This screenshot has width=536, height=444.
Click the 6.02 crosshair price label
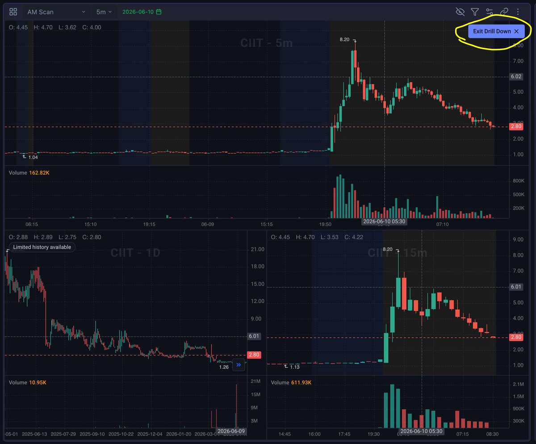pyautogui.click(x=516, y=77)
